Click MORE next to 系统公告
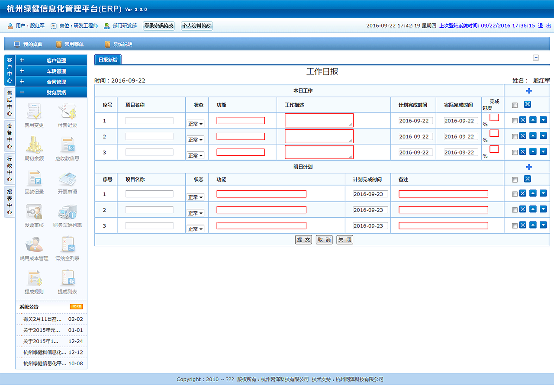Image resolution: width=554 pixels, height=389 pixels. 76,307
